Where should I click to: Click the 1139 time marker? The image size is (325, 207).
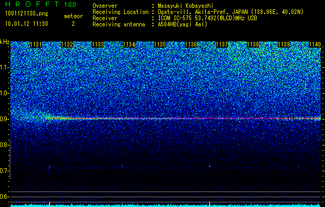tap(284, 45)
